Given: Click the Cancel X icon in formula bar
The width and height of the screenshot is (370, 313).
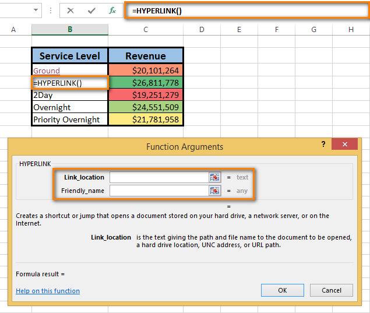Looking at the screenshot, I should pyautogui.click(x=71, y=10).
